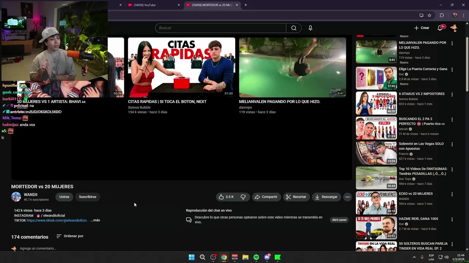Open Windows taskbar search
Viewport: 469px width, 263px height.
pyautogui.click(x=202, y=257)
